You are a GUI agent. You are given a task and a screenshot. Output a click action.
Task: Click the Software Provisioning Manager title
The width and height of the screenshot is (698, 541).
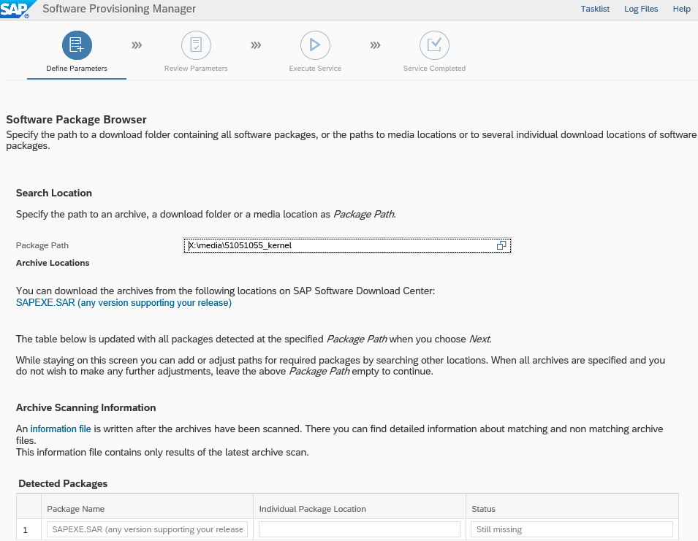119,9
